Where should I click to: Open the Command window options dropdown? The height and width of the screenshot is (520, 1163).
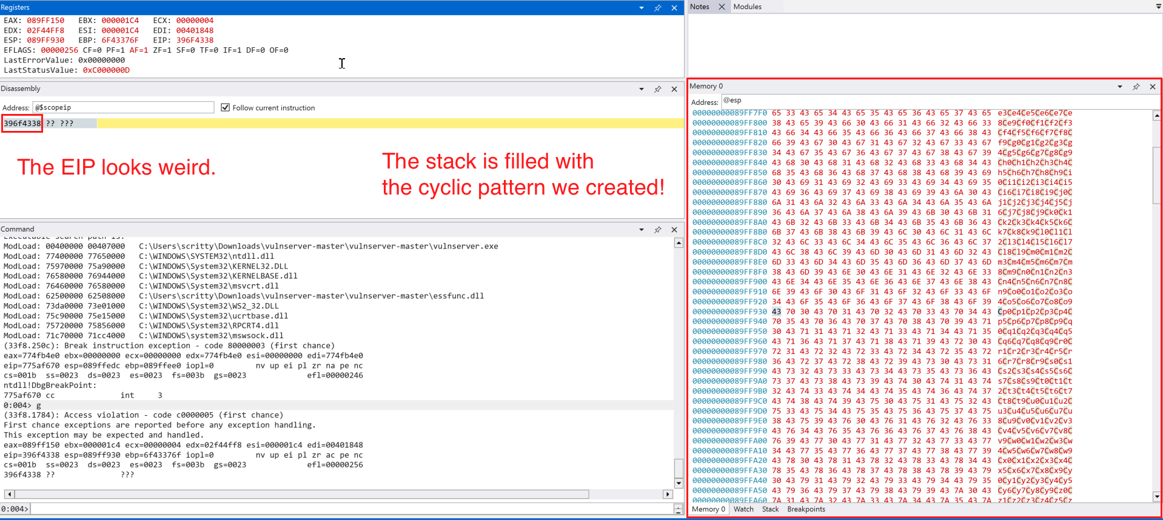click(x=642, y=230)
